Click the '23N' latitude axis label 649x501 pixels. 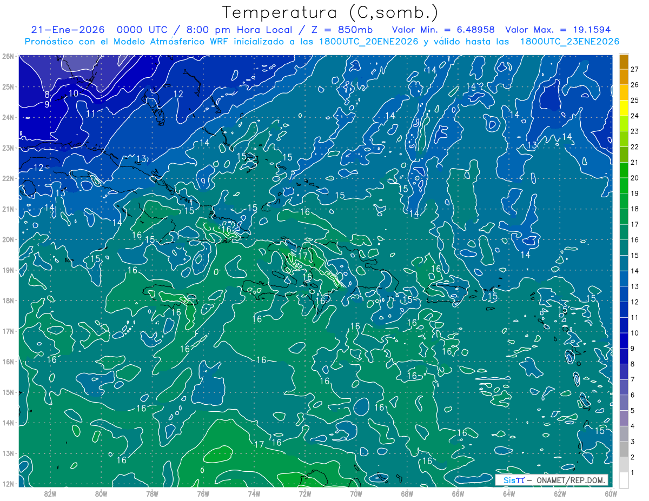(8, 148)
